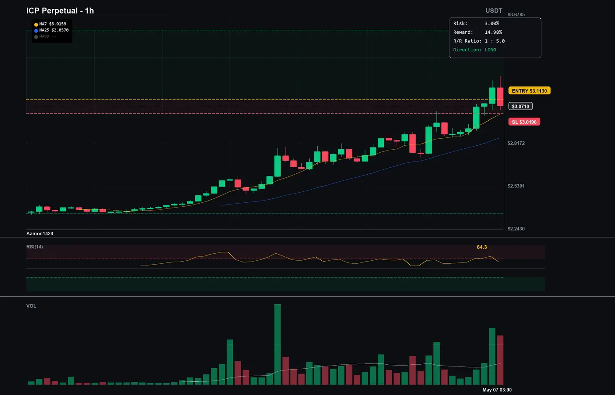Click the 64.3 RSI value
This screenshot has height=395, width=615.
point(482,247)
